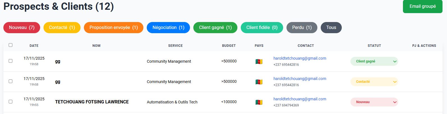Viewport: 447px width, 114px height.
Task: Select the checkbox of the gg row marked Contacté
Action: click(11, 81)
